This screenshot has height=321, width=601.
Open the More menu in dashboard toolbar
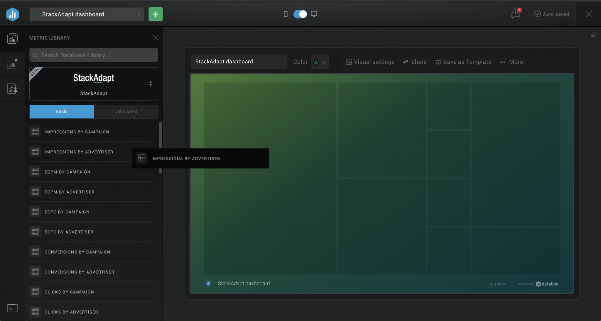click(511, 62)
